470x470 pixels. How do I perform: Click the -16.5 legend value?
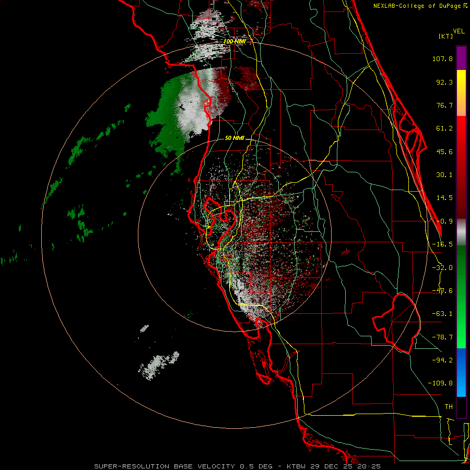click(x=442, y=244)
